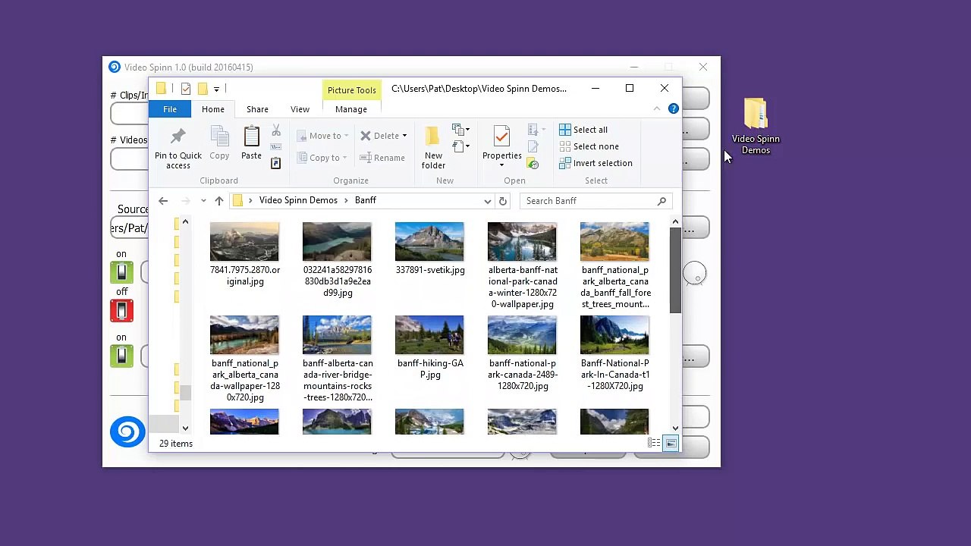This screenshot has width=971, height=546.
Task: Go up one folder level arrow
Action: [x=219, y=201]
